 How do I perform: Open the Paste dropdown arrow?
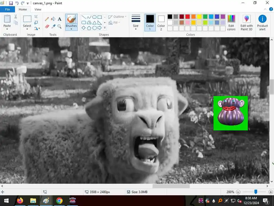click(7, 29)
